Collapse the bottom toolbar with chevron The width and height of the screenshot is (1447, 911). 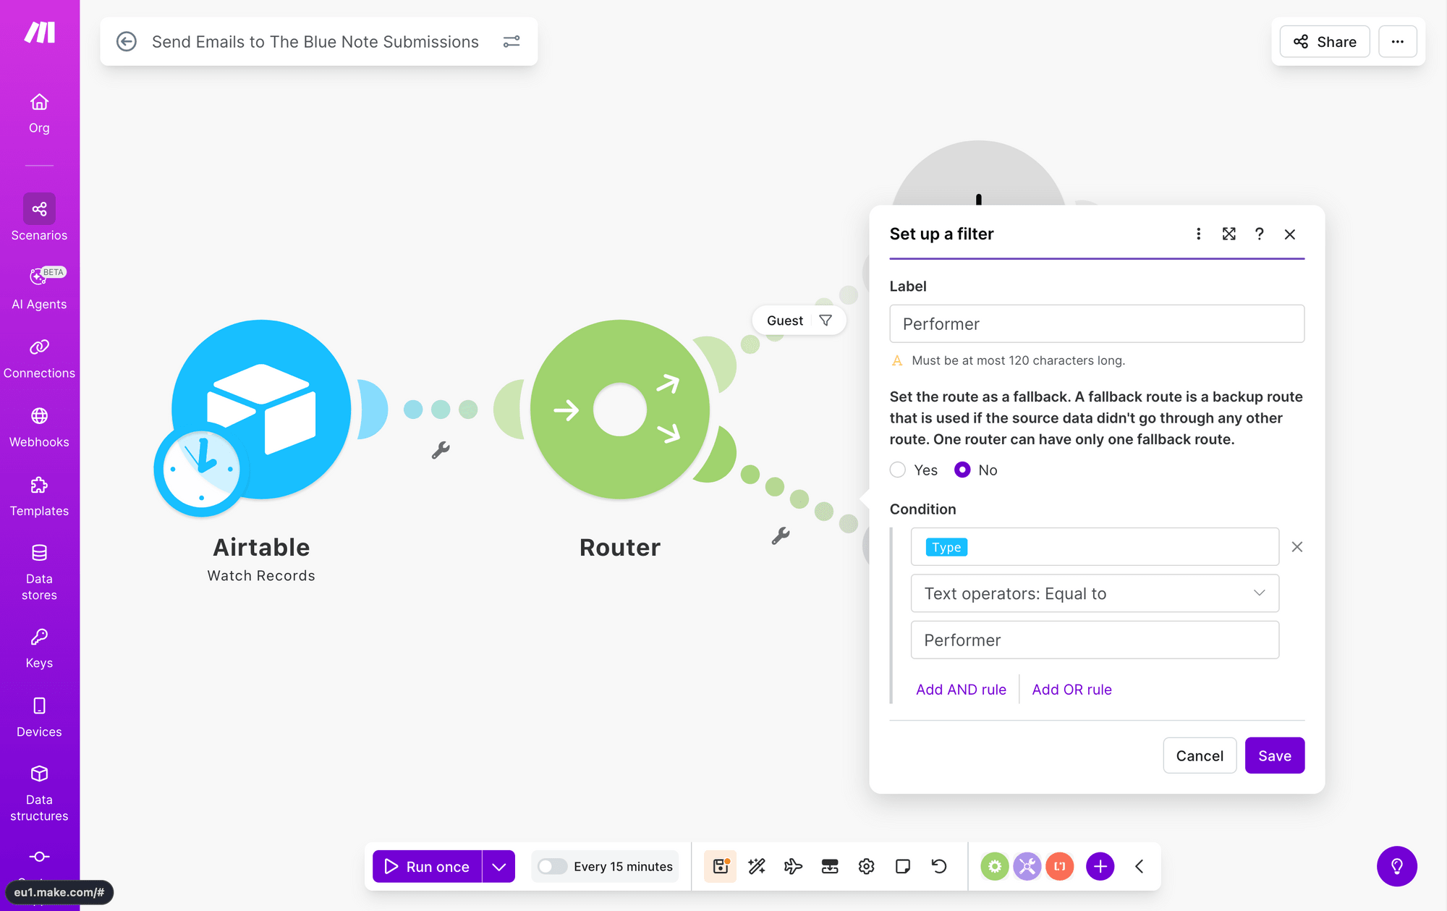1140,866
